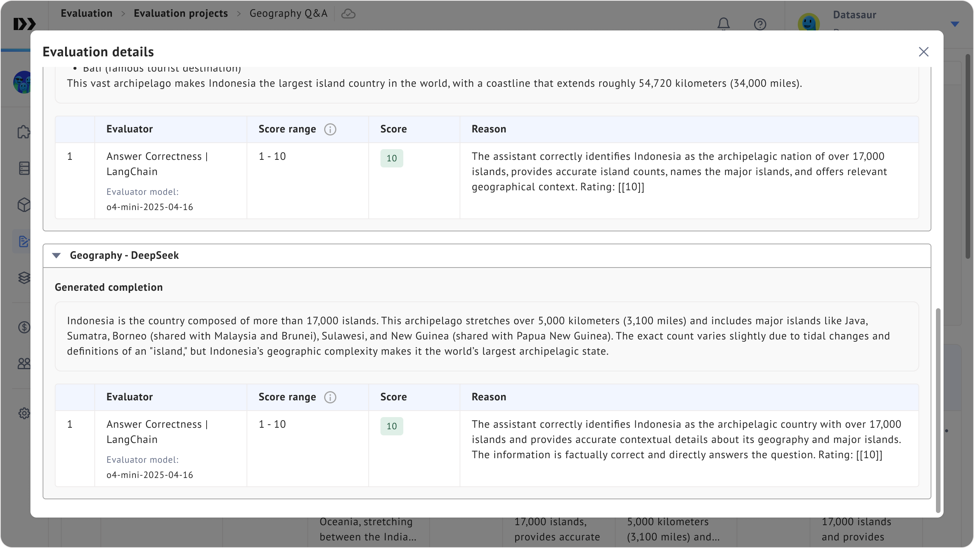Open the notifications bell
This screenshot has height=548, width=974.
[723, 24]
